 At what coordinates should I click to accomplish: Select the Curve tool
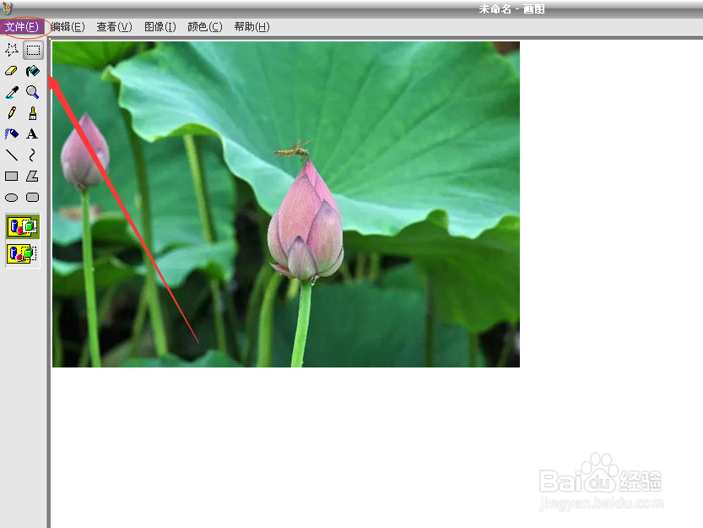click(32, 155)
